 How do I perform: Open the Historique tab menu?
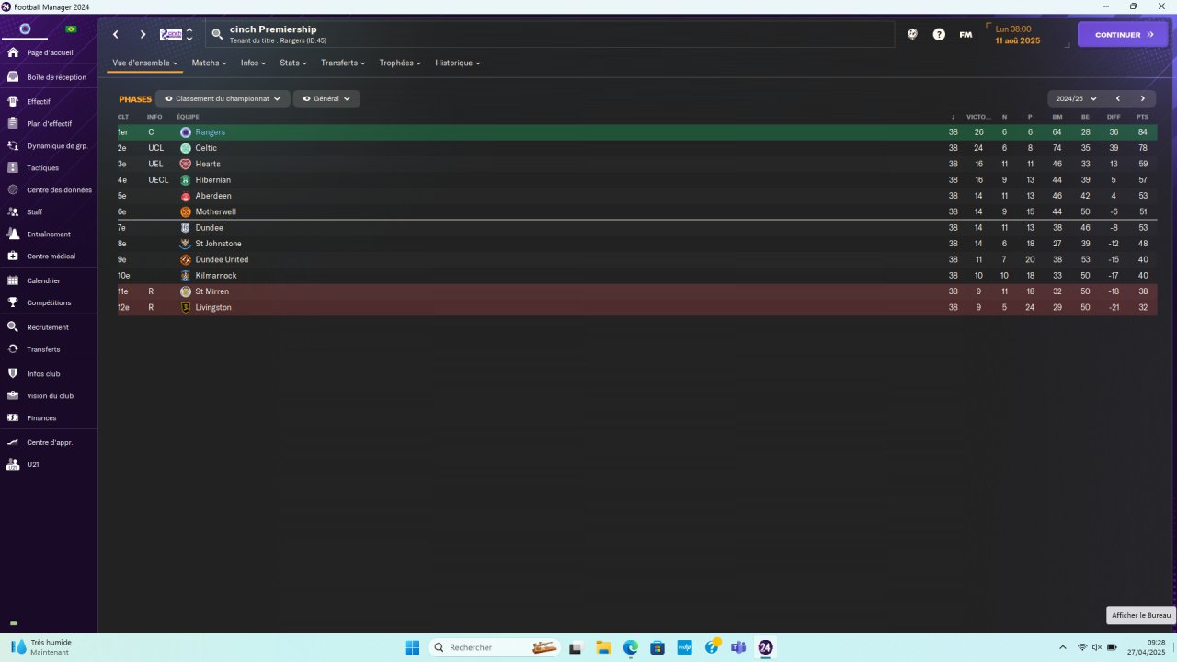(458, 63)
